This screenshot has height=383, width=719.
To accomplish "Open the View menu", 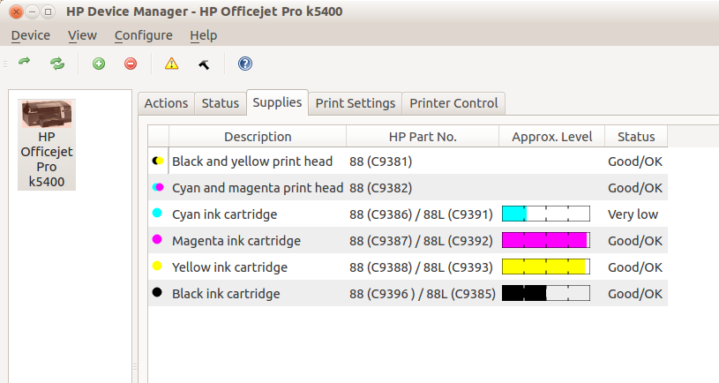I will point(83,35).
